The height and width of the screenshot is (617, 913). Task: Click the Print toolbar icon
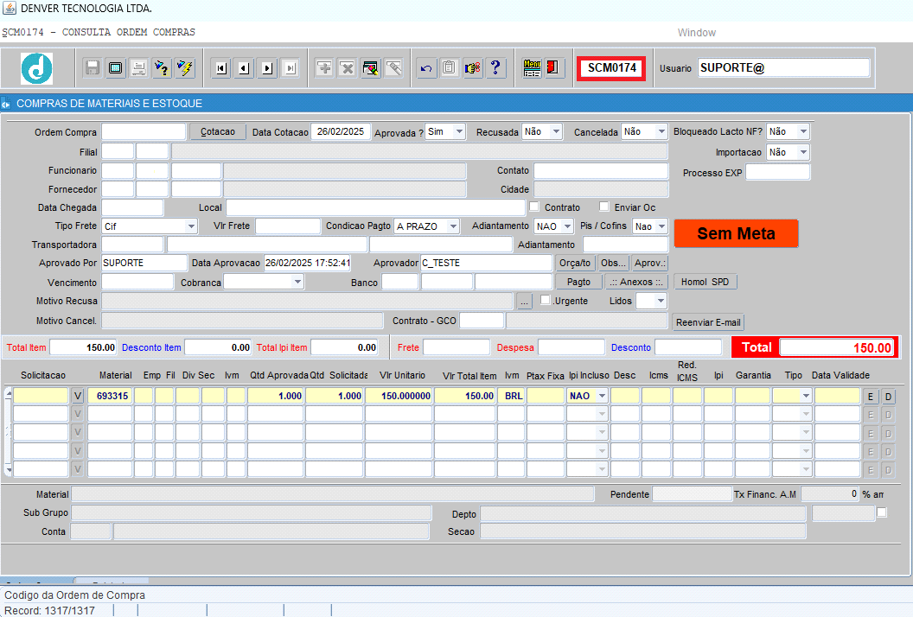pyautogui.click(x=138, y=68)
